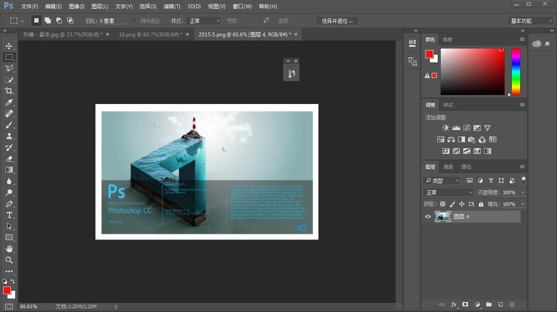Select the Healing Brush tool
Screen dimensions: 557x312
9,114
